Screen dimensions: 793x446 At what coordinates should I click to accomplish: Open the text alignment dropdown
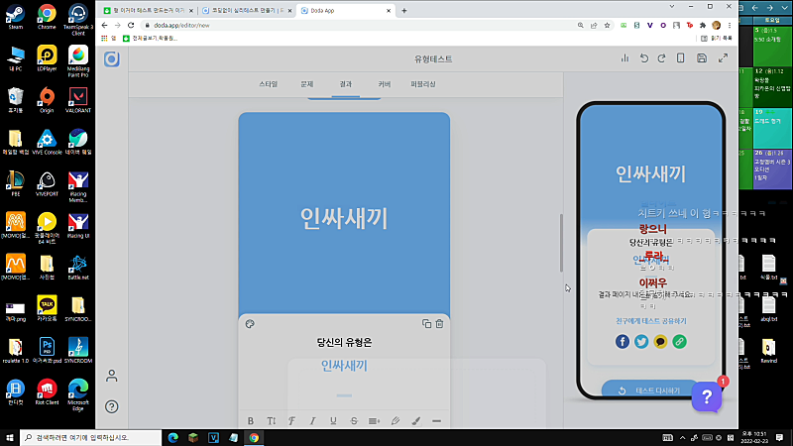coord(375,420)
